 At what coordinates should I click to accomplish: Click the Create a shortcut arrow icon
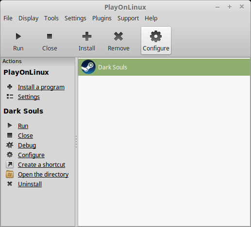tap(10, 164)
